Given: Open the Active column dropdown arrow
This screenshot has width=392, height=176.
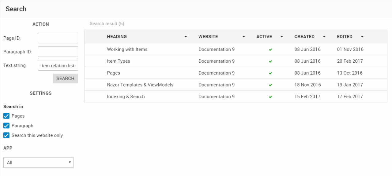Looking at the screenshot, I should (282, 37).
